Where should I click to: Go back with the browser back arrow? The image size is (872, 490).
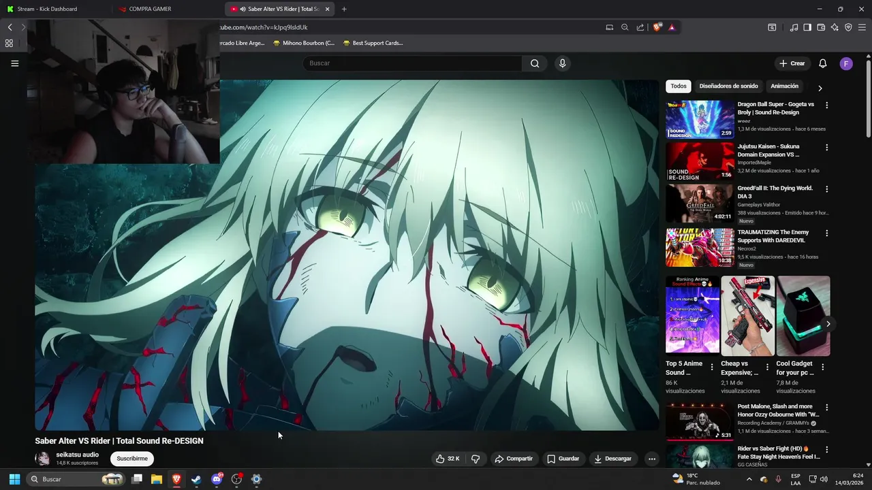tap(10, 27)
